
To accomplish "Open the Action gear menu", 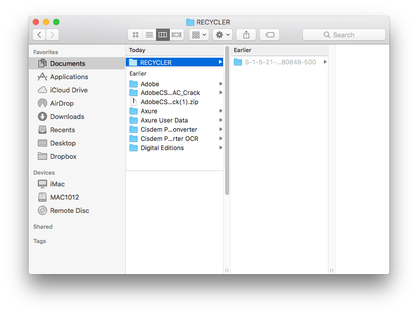I will click(x=223, y=35).
